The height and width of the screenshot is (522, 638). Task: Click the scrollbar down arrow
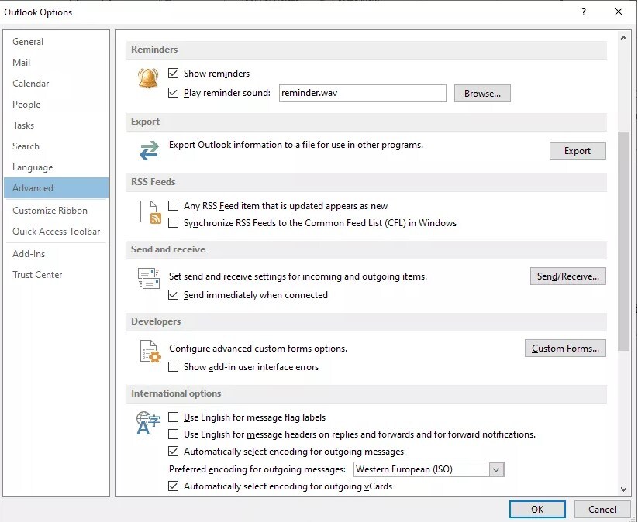click(x=623, y=489)
